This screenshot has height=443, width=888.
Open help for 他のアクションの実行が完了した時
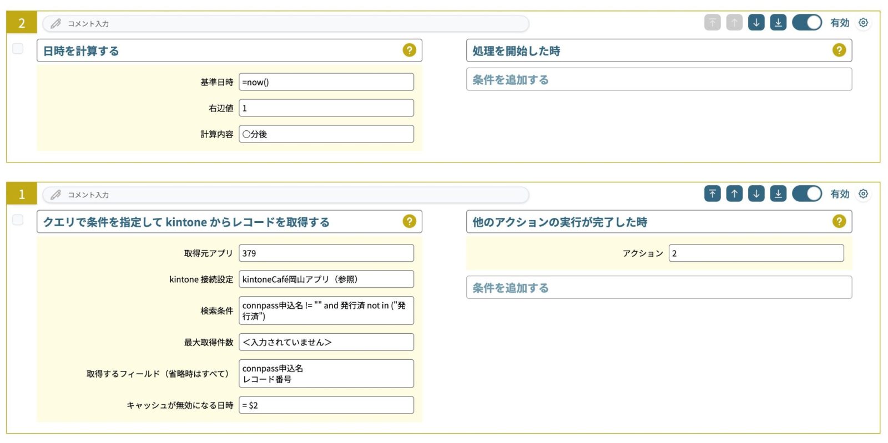click(x=839, y=221)
